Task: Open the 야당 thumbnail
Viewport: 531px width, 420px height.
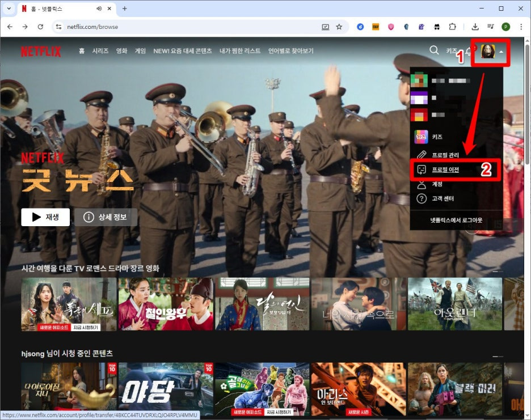Action: [166, 389]
